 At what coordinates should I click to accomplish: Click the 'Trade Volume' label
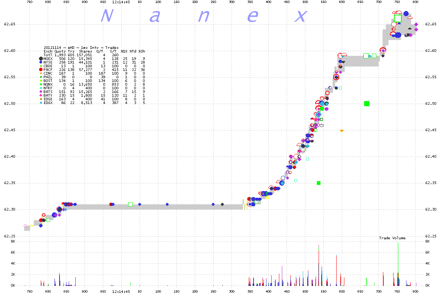click(392, 238)
